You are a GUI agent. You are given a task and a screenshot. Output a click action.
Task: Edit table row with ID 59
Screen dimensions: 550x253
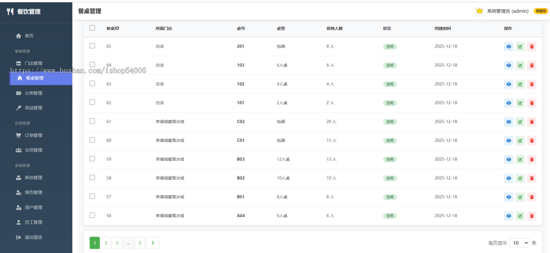tap(520, 159)
